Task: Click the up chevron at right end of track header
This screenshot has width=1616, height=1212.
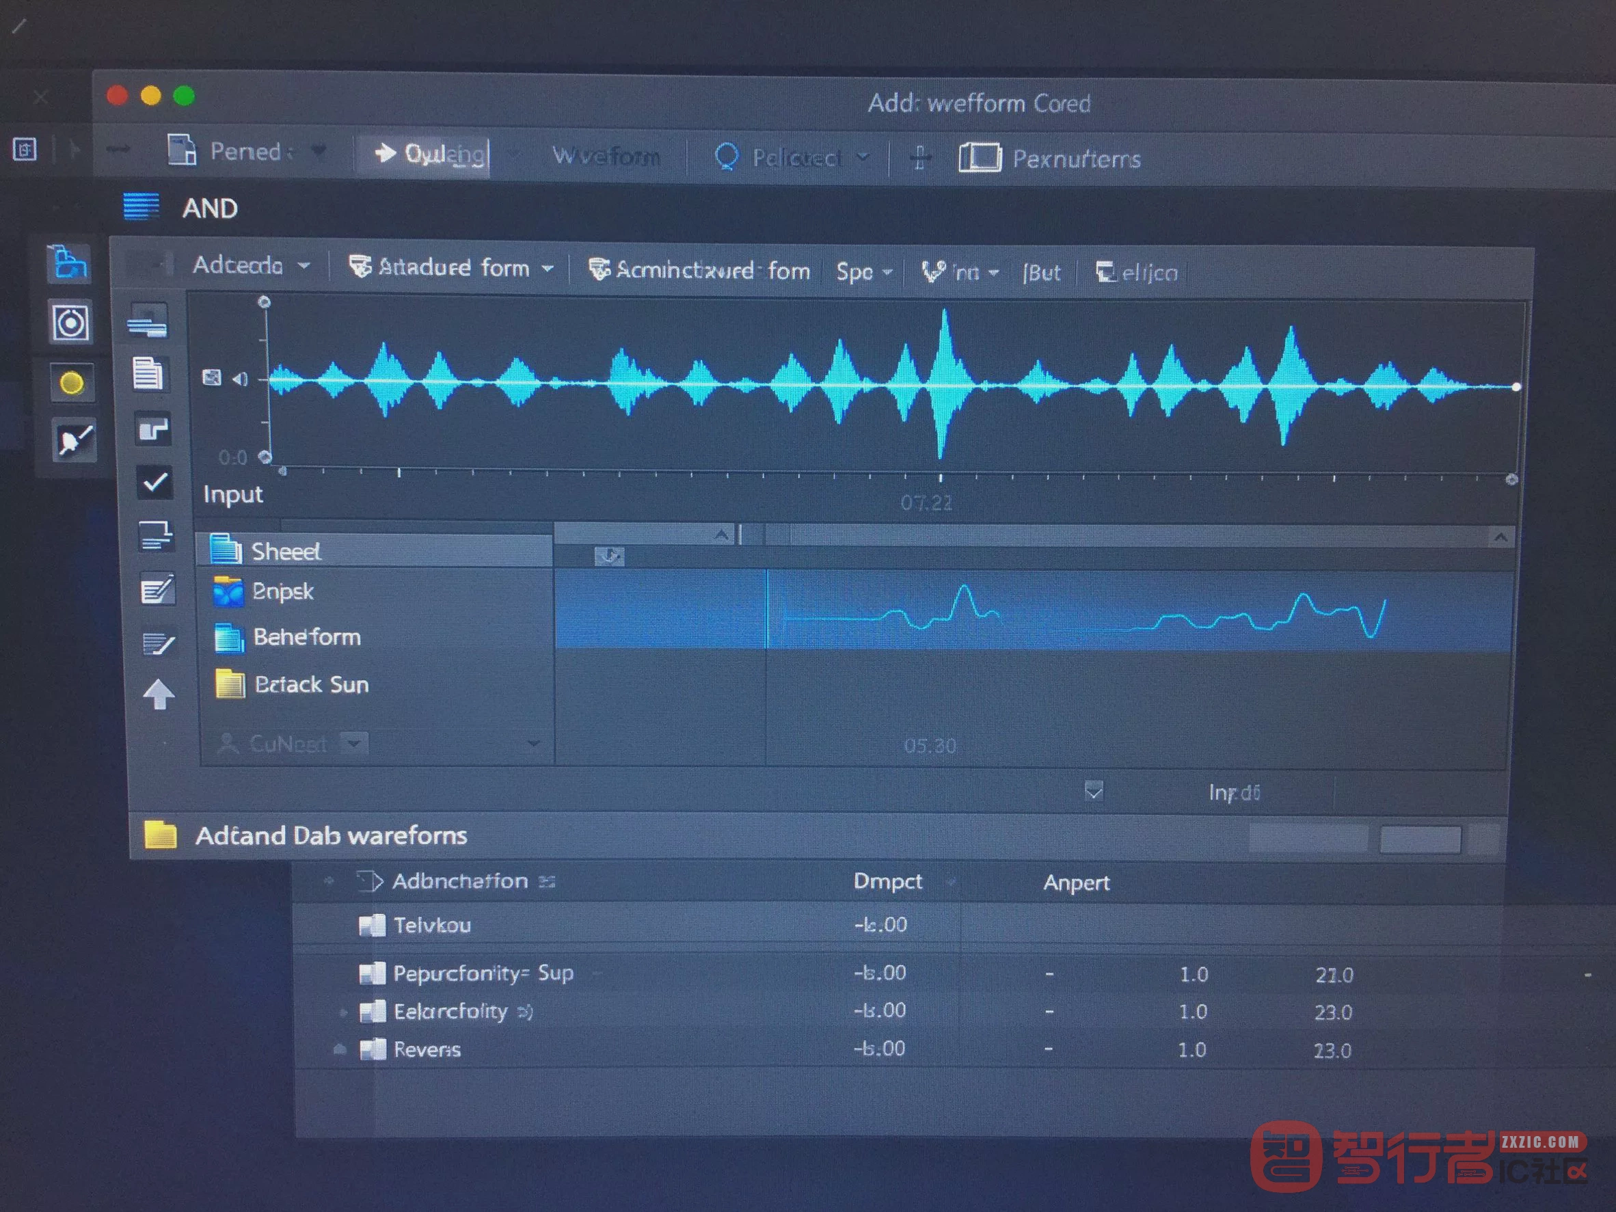Action: click(1500, 538)
